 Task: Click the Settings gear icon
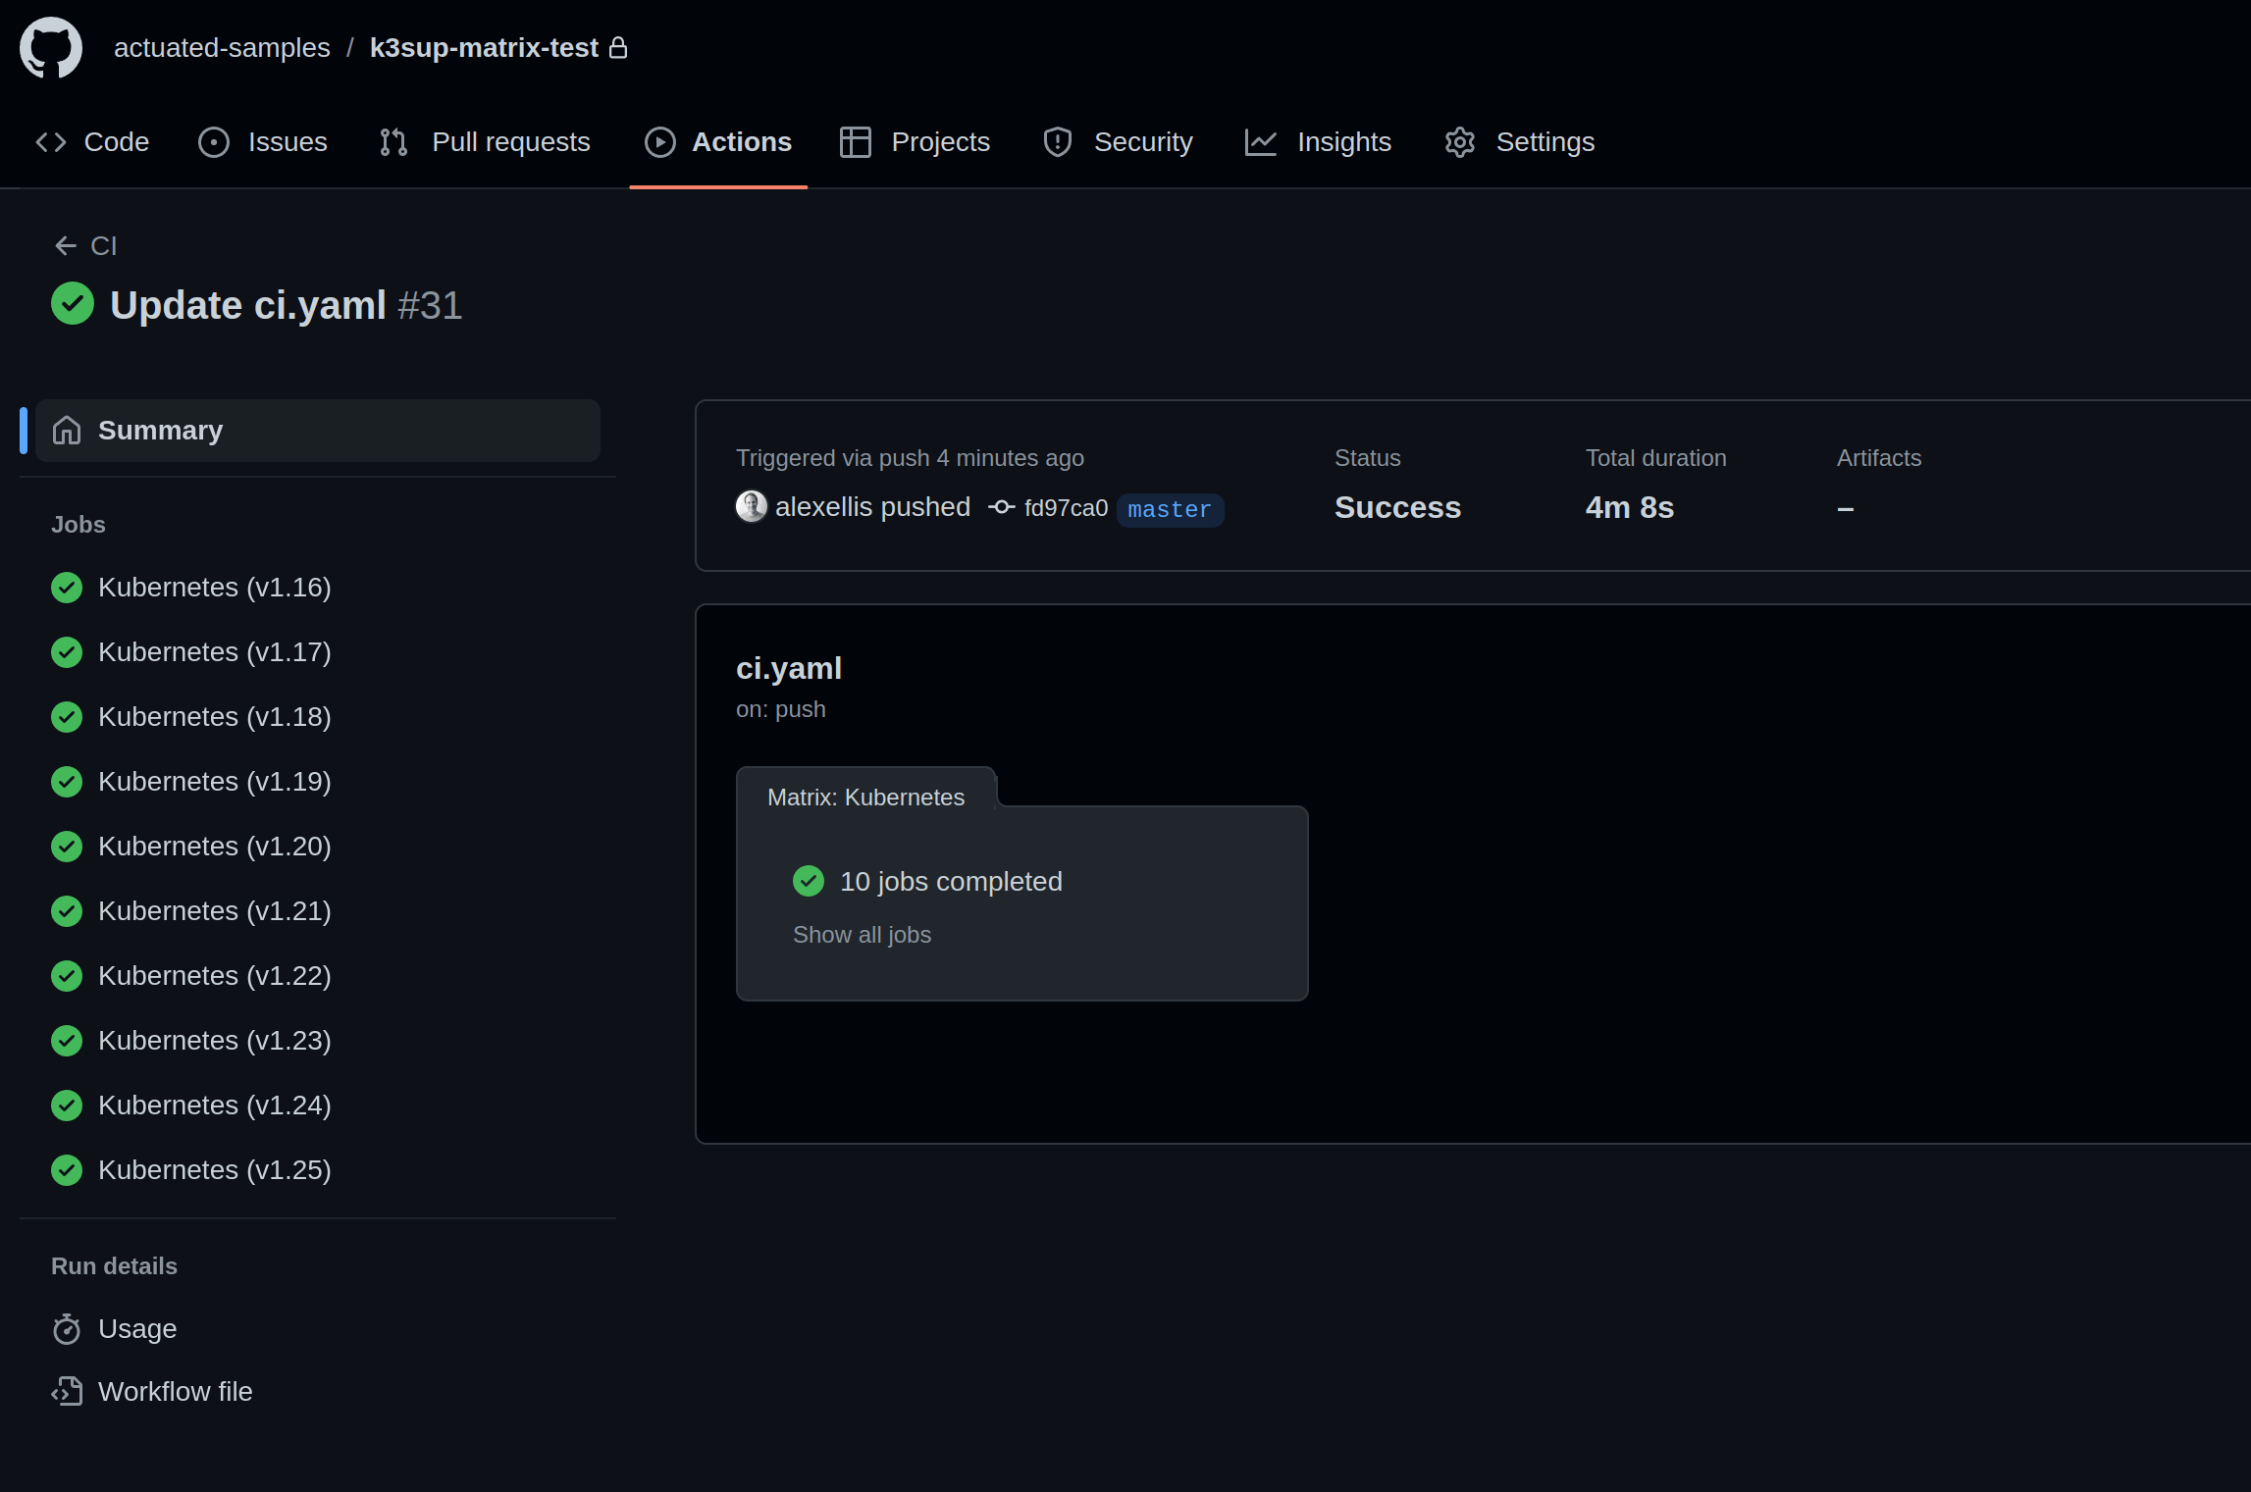point(1460,141)
